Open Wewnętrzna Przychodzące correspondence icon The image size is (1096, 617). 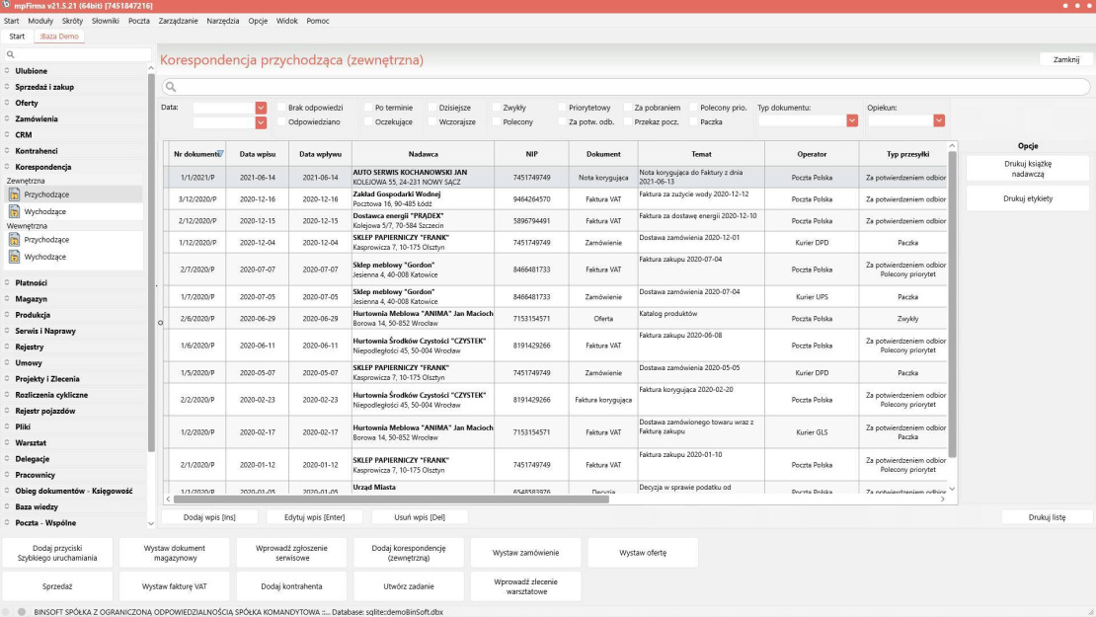point(14,240)
